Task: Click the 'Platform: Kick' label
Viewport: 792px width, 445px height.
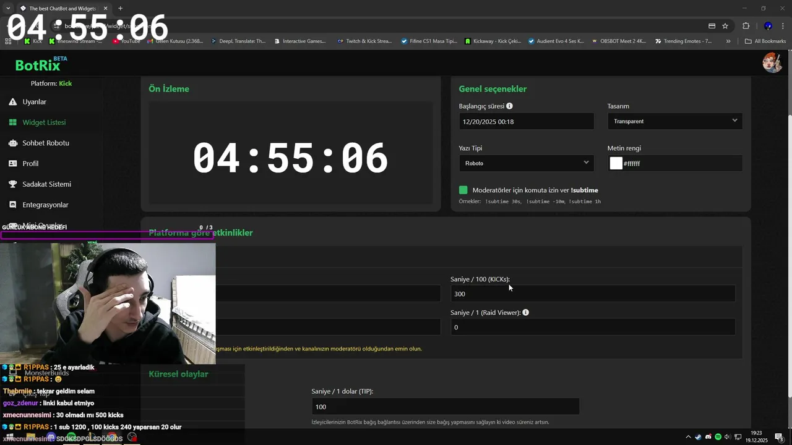Action: click(x=51, y=83)
